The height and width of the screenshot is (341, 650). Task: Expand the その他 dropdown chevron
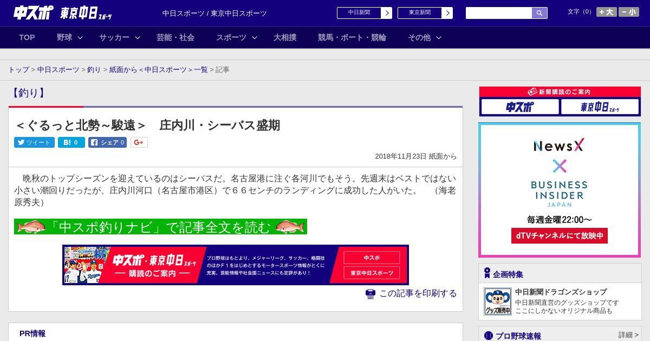coord(439,37)
